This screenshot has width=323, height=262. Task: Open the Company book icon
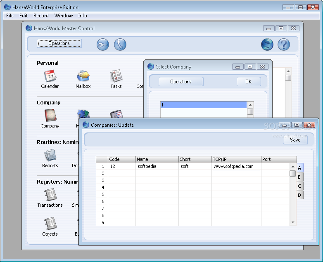click(x=50, y=116)
